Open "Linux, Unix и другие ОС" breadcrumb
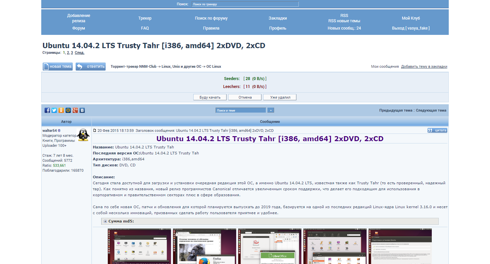490x264 pixels. [x=181, y=66]
